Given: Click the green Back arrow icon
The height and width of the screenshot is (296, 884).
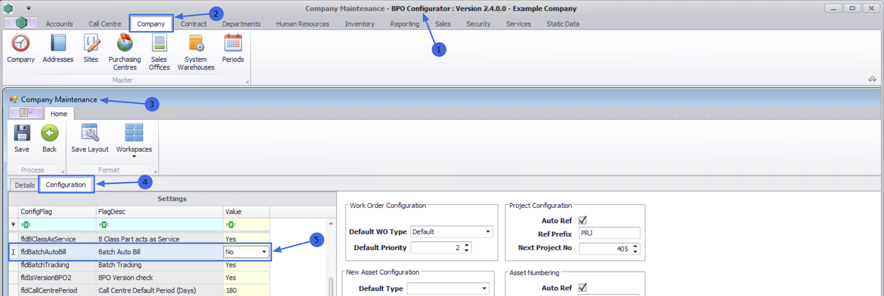Looking at the screenshot, I should (50, 133).
